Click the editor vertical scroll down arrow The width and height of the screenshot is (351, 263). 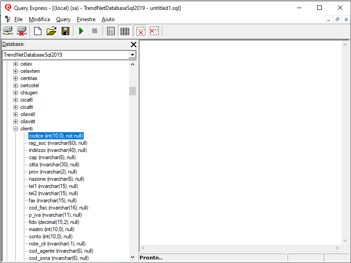(x=345, y=241)
